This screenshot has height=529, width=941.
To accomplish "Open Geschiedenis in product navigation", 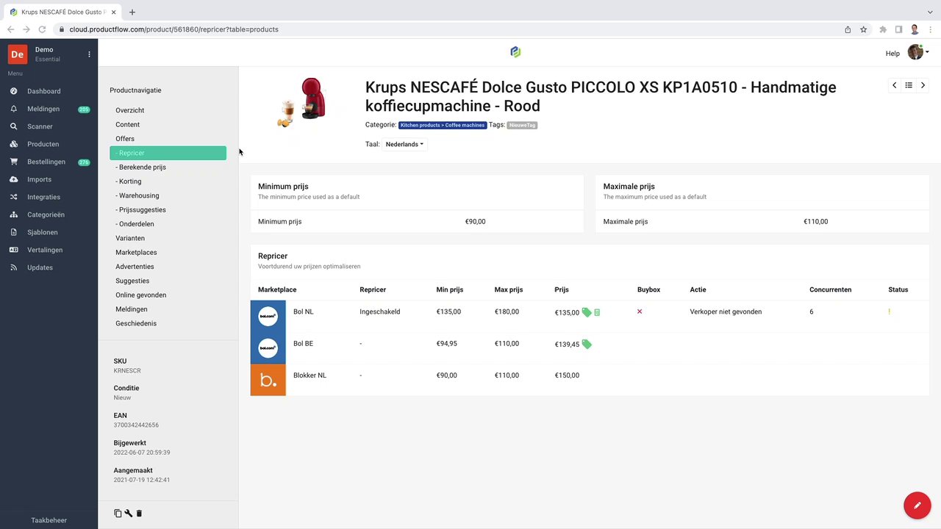I will (x=136, y=323).
